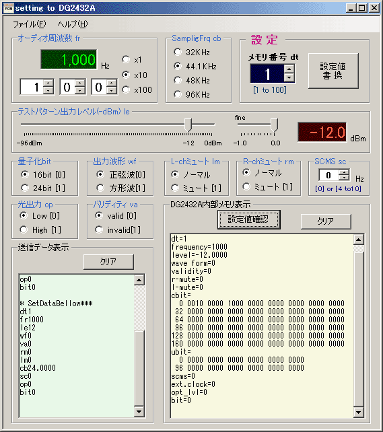Maximize the setting to DG2432A window

(361, 8)
